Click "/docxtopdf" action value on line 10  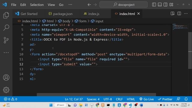coord(68,54)
